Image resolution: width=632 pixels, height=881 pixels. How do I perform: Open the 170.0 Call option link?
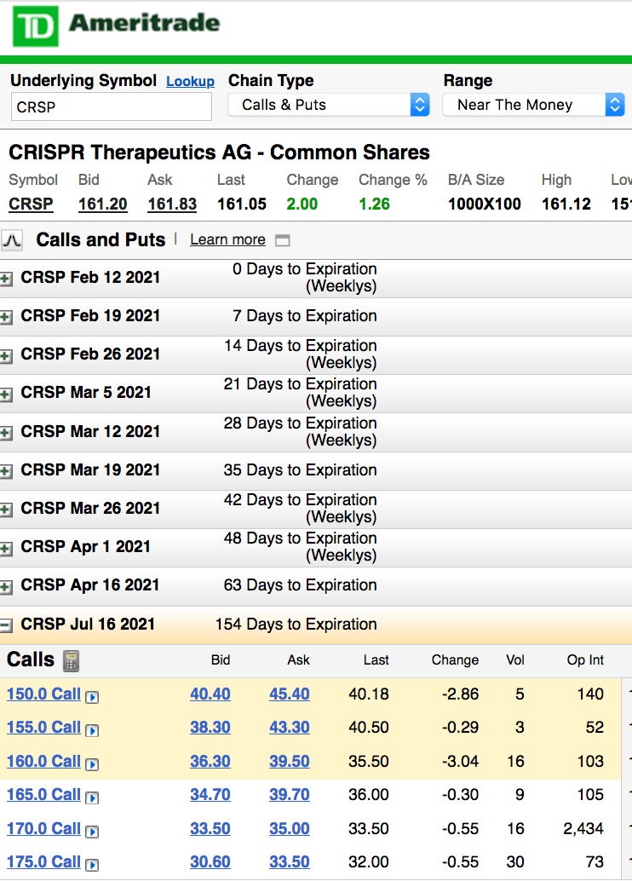coord(43,829)
